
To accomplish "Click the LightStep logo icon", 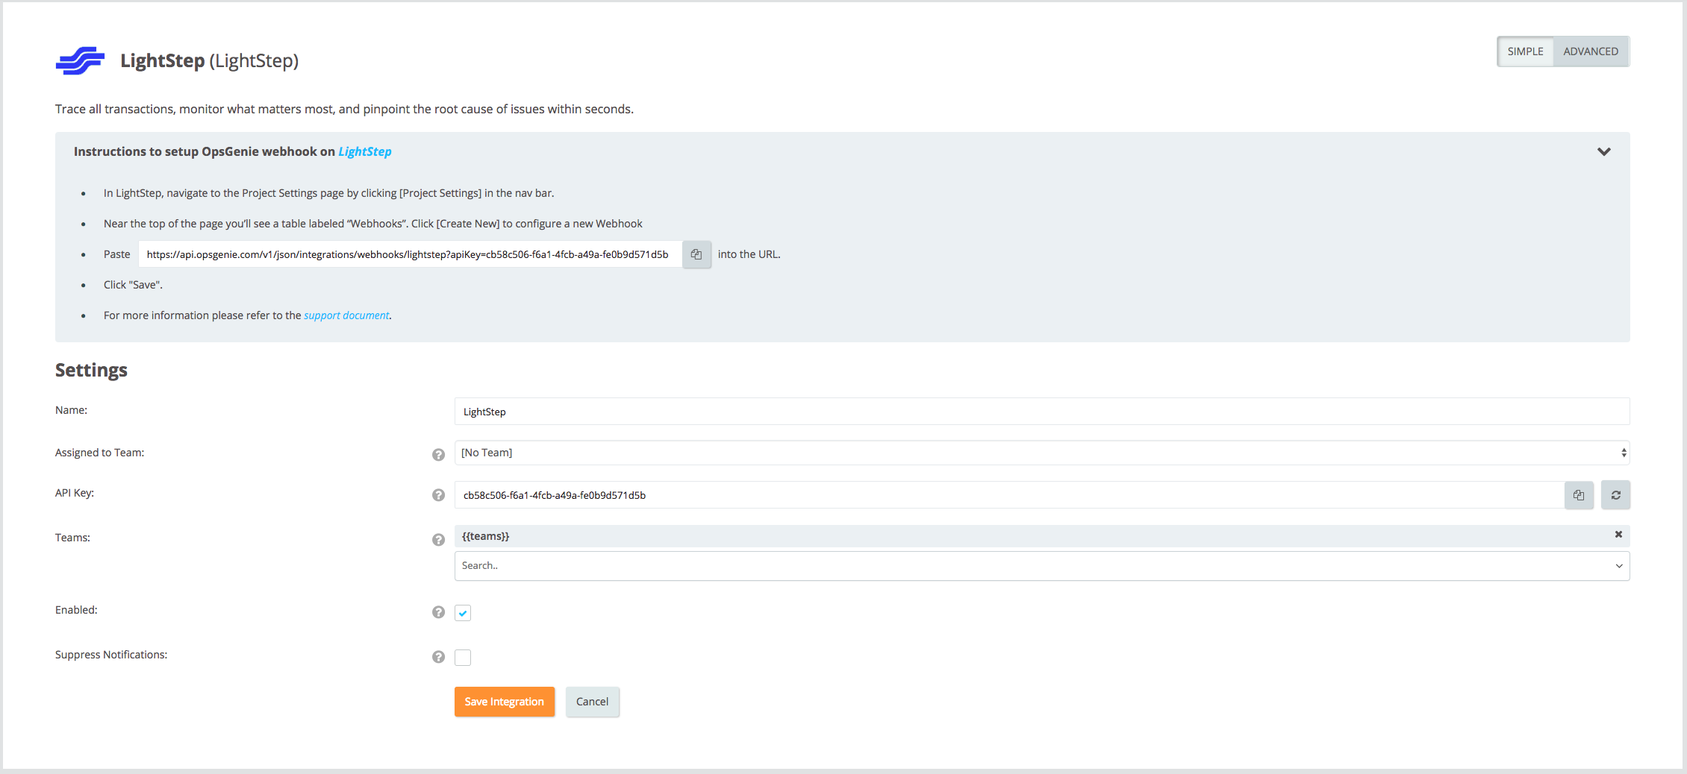I will coord(80,60).
